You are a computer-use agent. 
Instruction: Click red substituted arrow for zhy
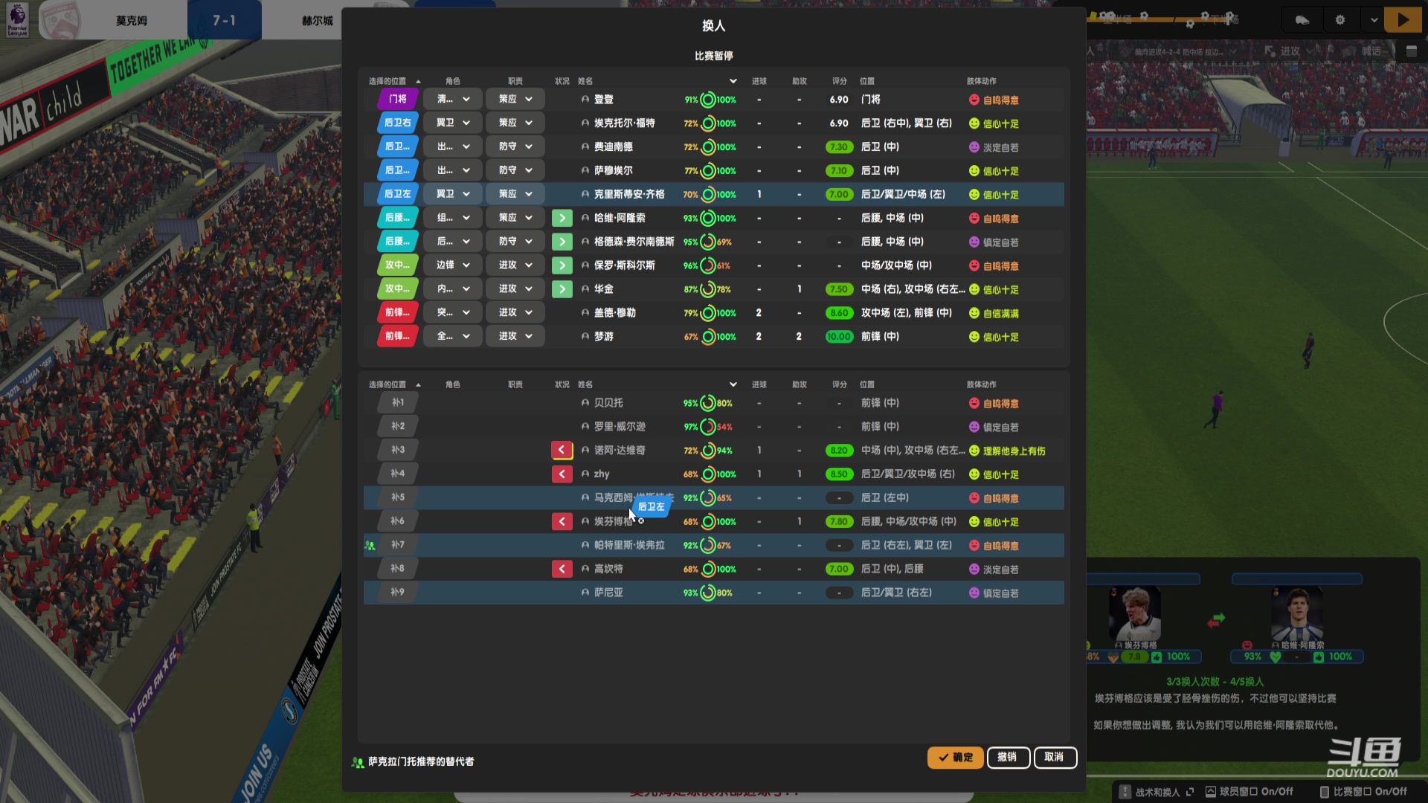point(562,474)
